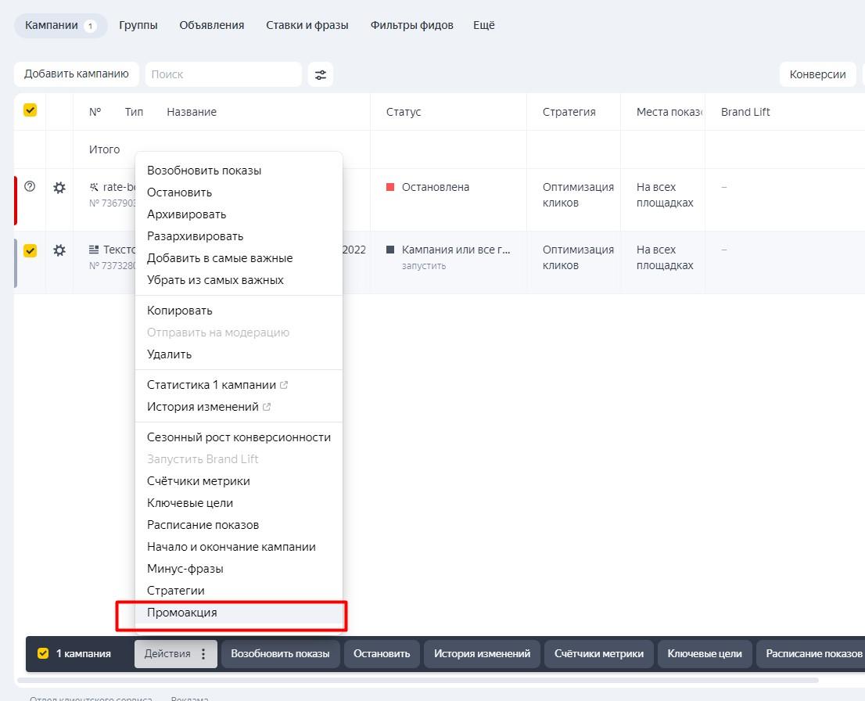Image resolution: width=865 pixels, height=701 pixels.
Task: Toggle the select-all checkbox in table header
Action: click(x=30, y=110)
